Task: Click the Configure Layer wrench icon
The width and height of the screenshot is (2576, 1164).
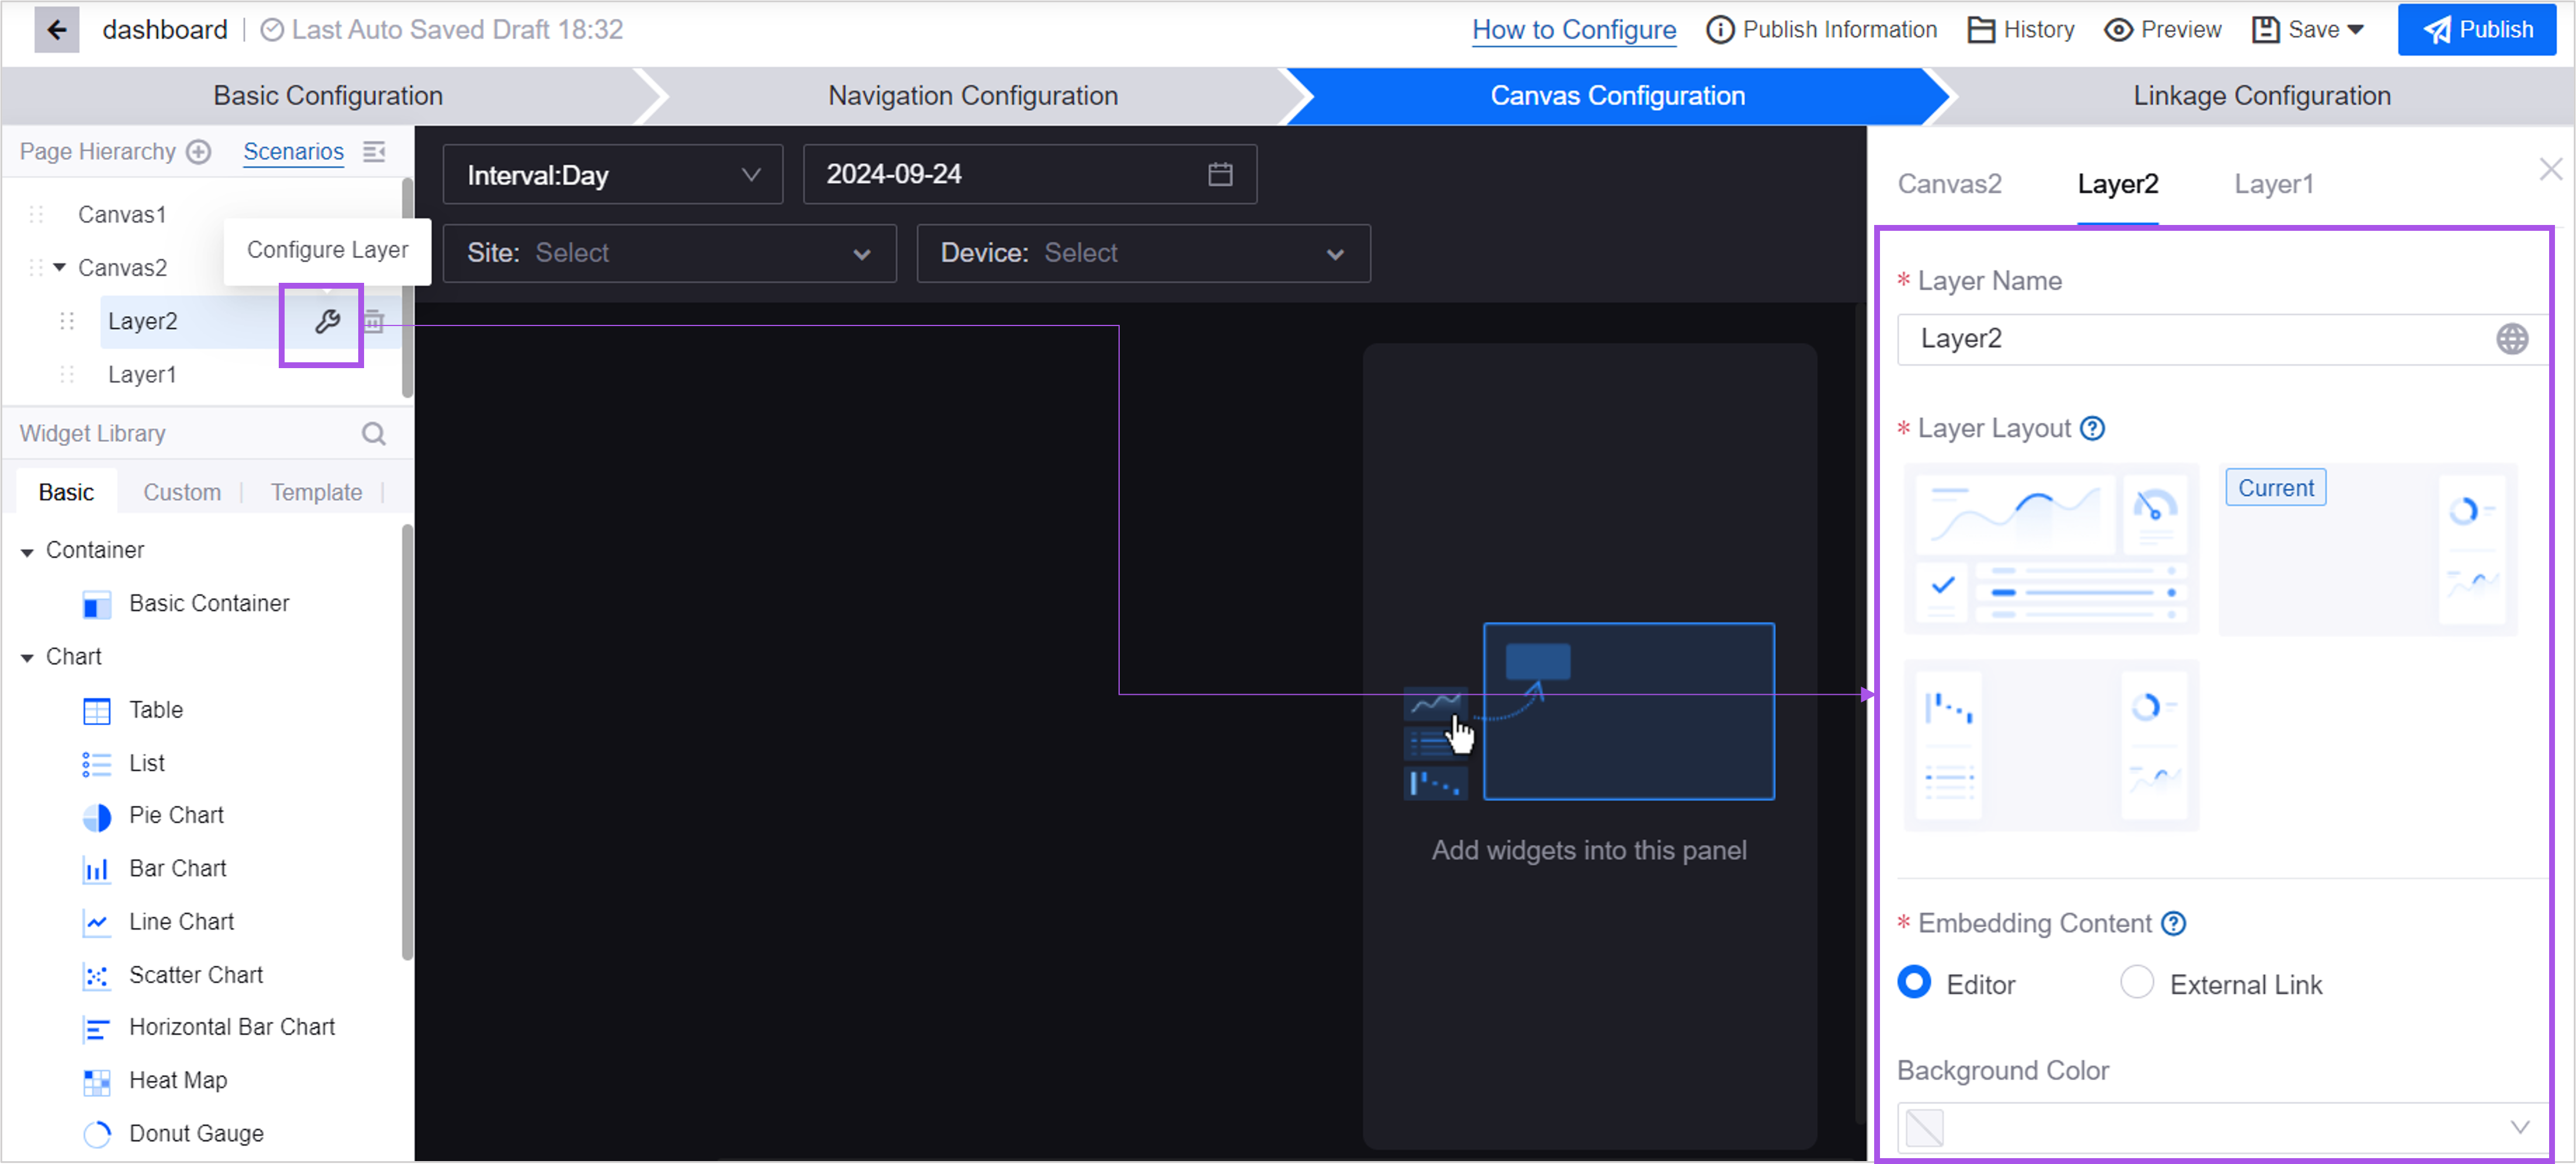Action: click(x=327, y=320)
